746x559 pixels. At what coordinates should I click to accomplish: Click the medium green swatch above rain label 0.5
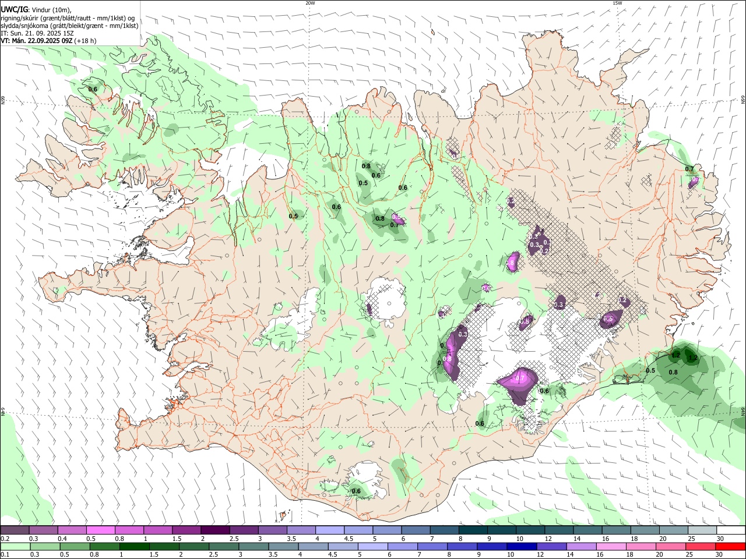pos(75,547)
